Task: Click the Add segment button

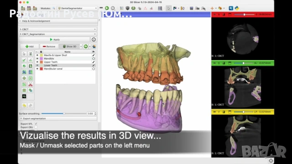Action: point(30,46)
